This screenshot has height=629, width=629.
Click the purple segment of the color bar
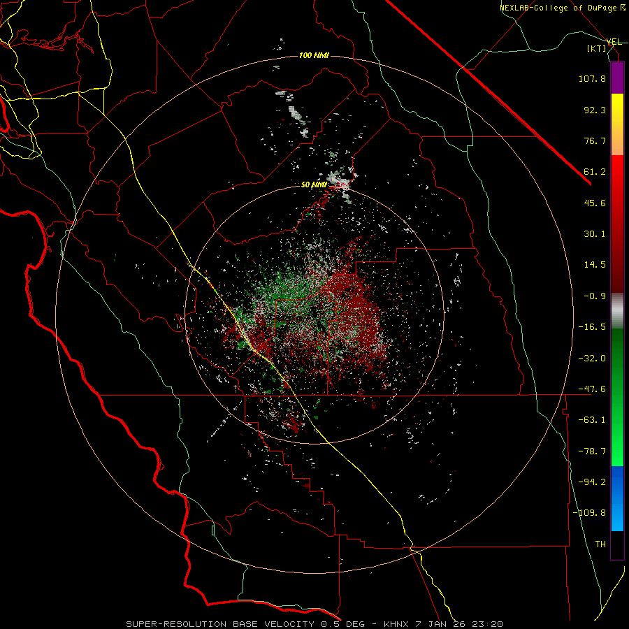pos(617,78)
